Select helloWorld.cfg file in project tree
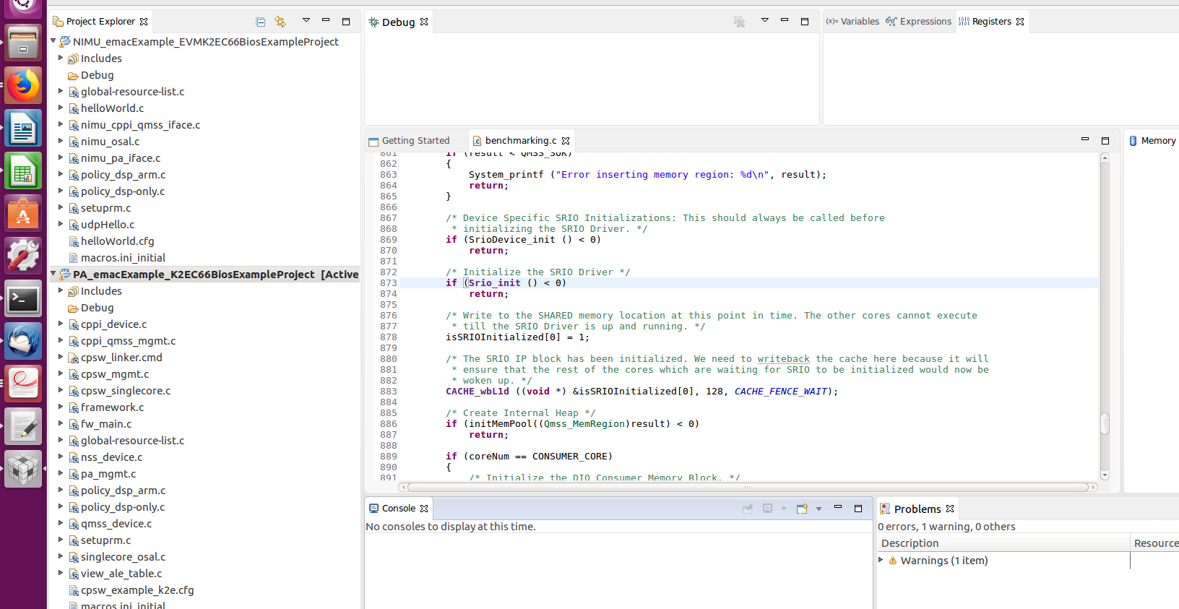 117,241
